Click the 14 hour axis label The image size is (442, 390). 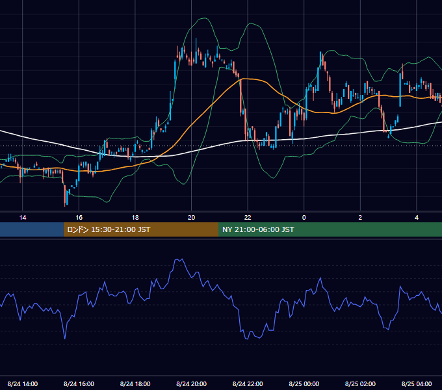(x=23, y=218)
